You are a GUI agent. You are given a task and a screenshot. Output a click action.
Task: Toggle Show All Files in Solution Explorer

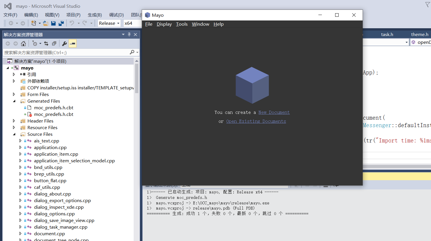pyautogui.click(x=54, y=43)
